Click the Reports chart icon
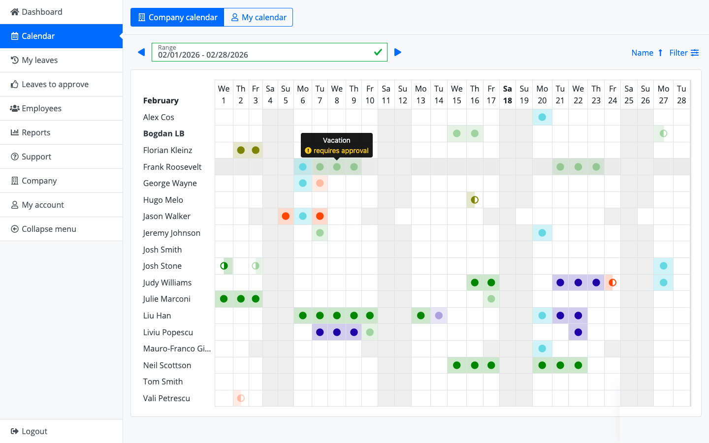Image resolution: width=709 pixels, height=443 pixels. 15,132
